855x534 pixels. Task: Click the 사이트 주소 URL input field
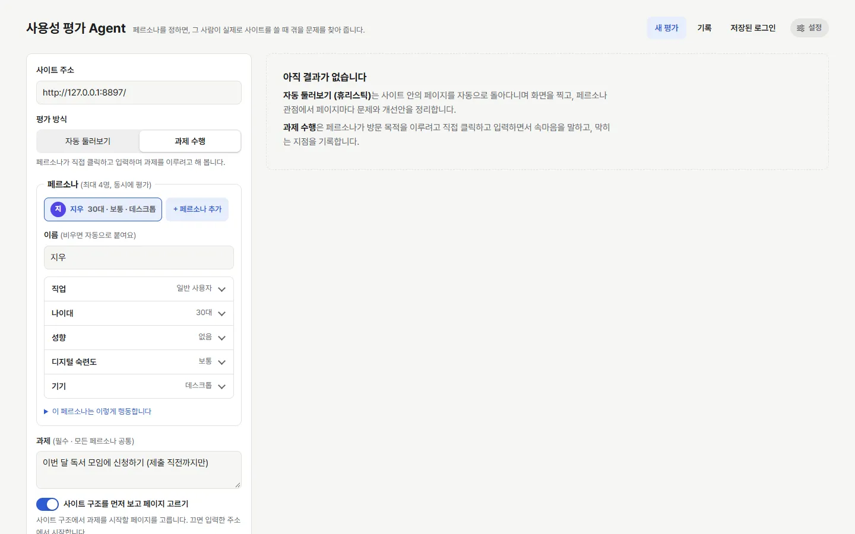tap(139, 93)
